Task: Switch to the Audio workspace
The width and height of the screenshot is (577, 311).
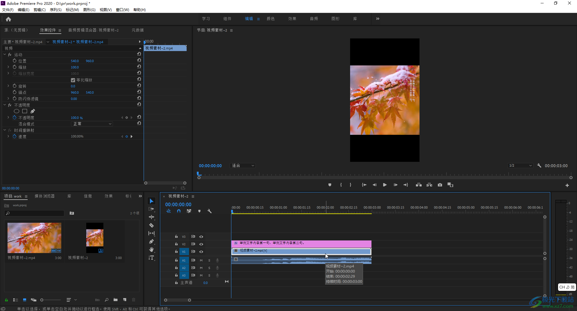Action: pos(314,19)
